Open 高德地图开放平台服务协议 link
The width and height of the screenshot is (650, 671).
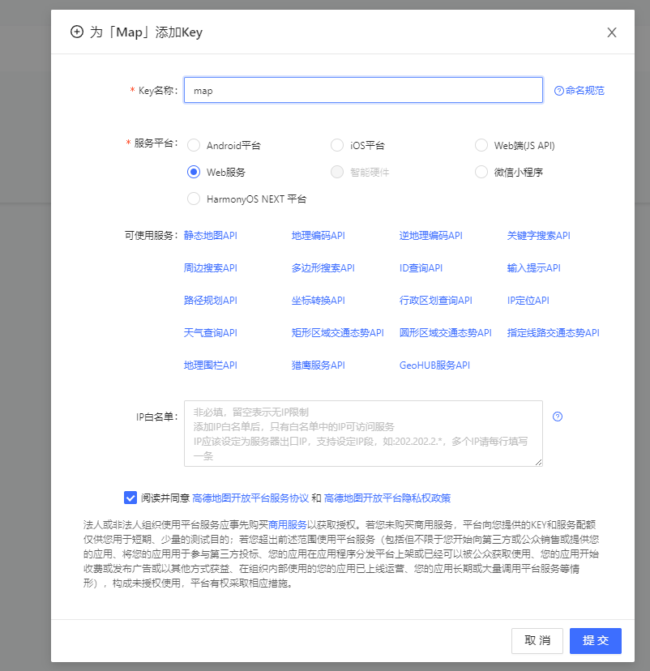point(250,498)
